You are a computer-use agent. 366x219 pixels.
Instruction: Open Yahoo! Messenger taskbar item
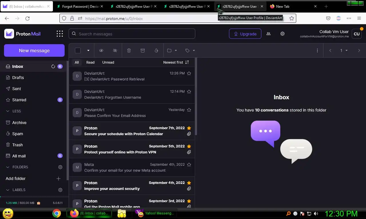tap(155, 213)
